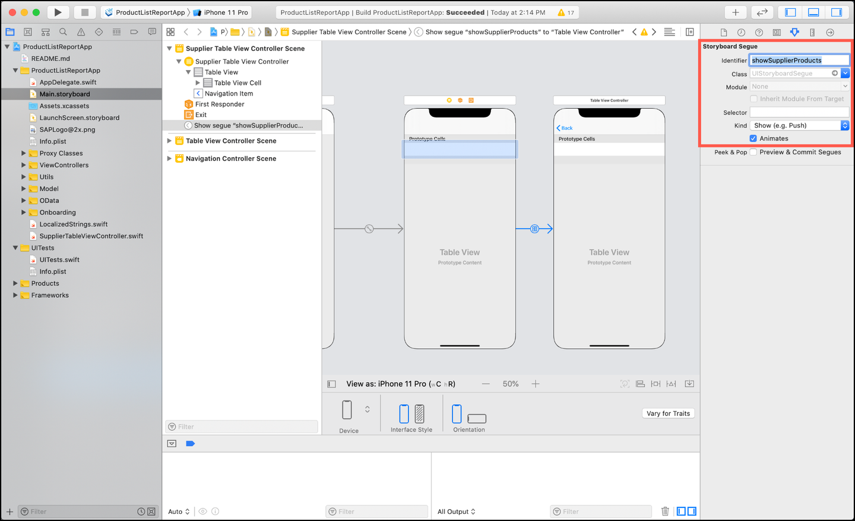Open the Library with the plus button
855x521 pixels.
tap(735, 12)
